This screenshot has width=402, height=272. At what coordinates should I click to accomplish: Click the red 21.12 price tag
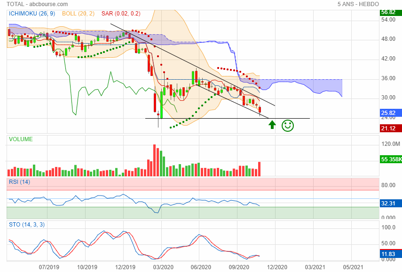(391, 128)
